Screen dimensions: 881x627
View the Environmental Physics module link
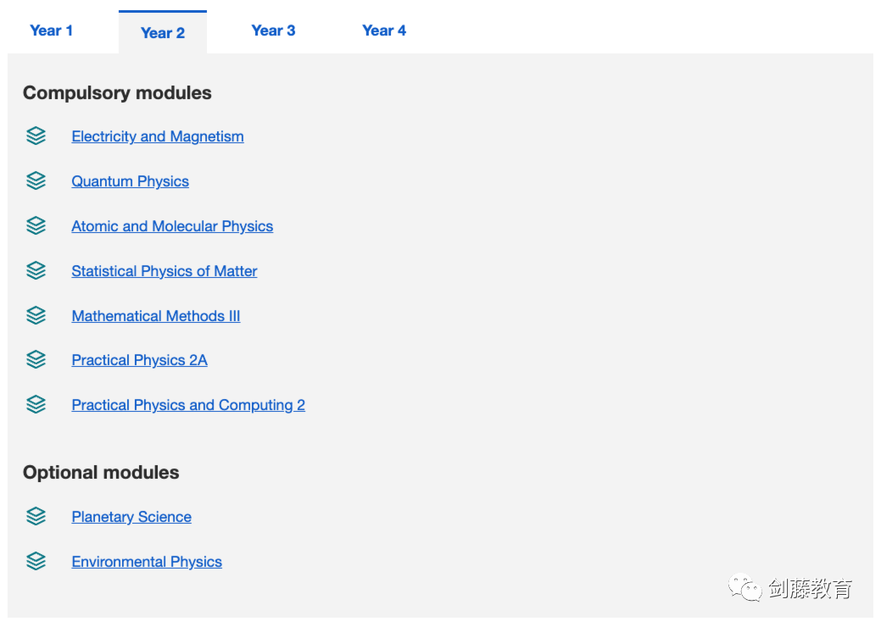tap(147, 562)
